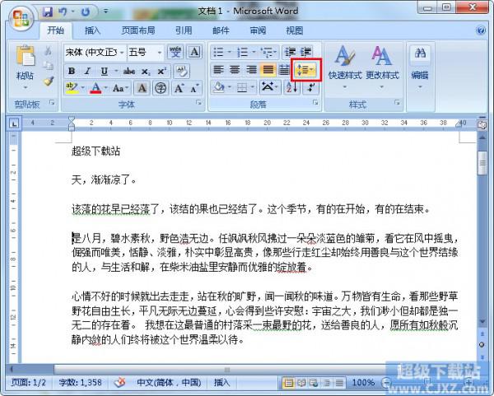Sort text A to Z
The width and height of the screenshot is (494, 396).
[291, 87]
